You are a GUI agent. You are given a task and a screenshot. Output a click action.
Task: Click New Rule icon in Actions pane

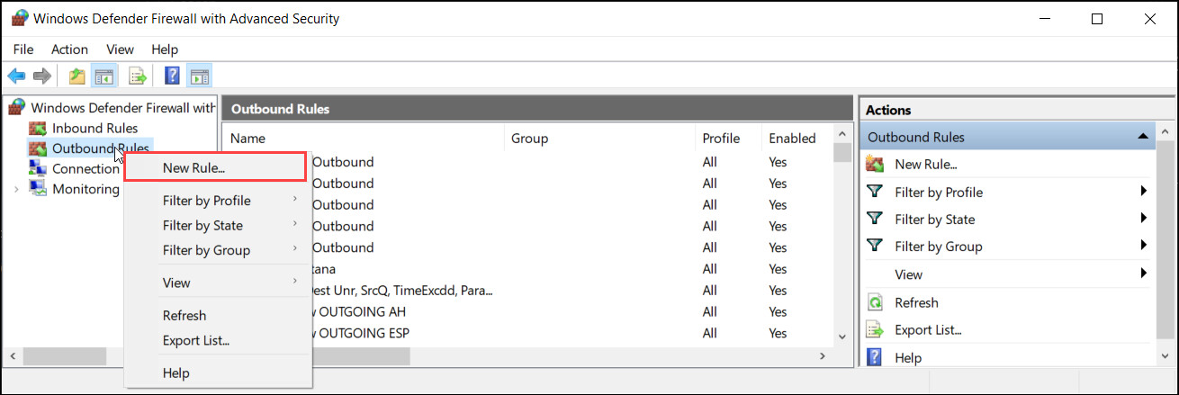[874, 164]
